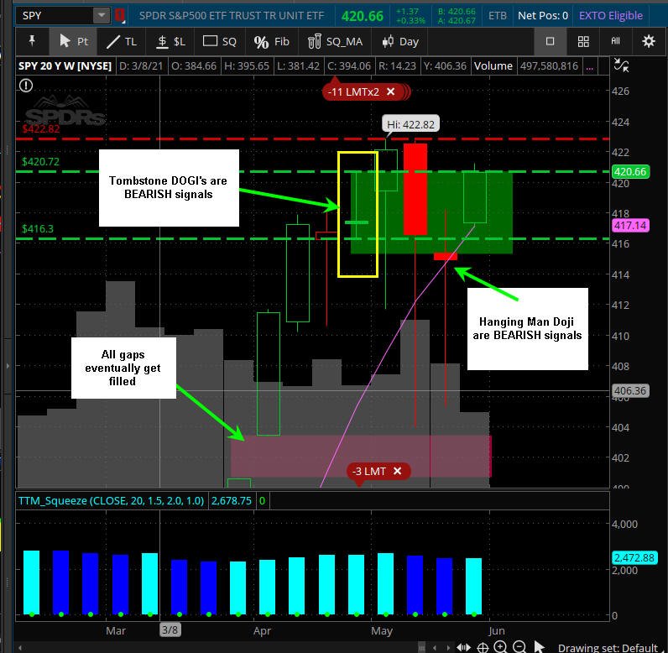Select the Pt pointer tool

[x=73, y=41]
